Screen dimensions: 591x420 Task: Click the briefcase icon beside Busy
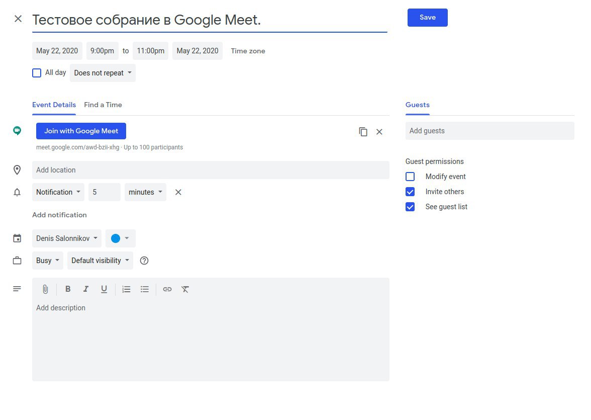[17, 261]
